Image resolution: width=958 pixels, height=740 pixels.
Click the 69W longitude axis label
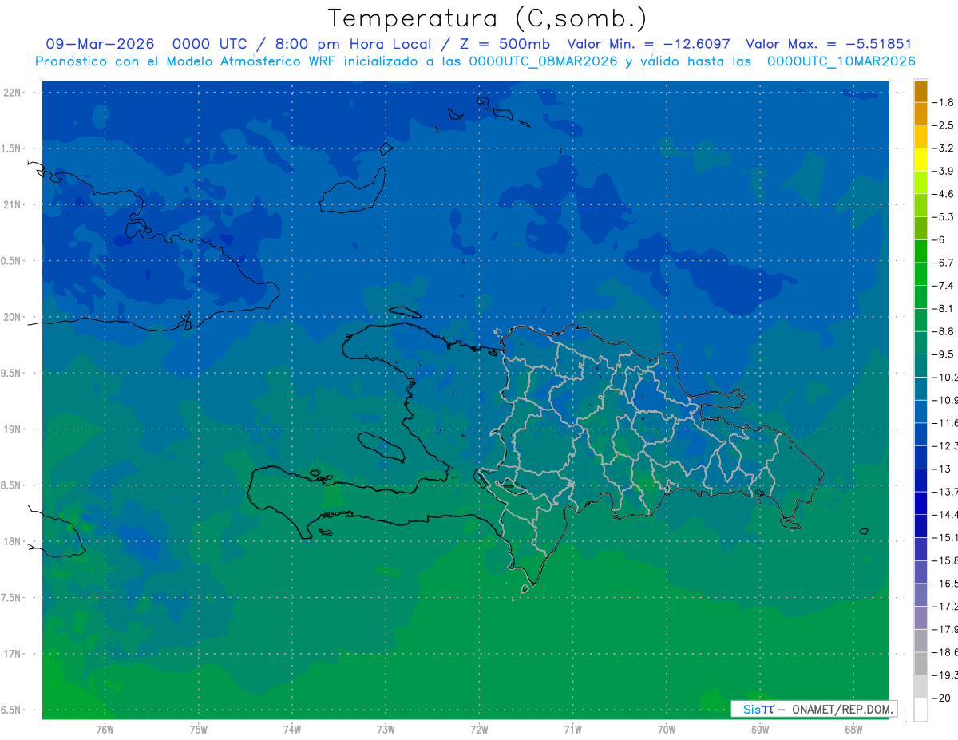coord(760,729)
